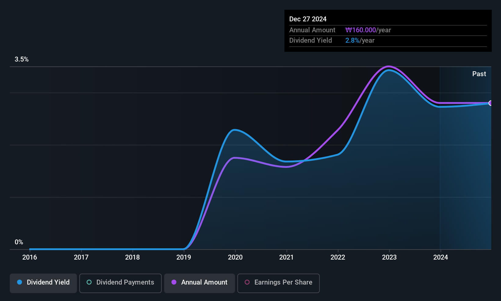Click the 2016 year axis label
Viewport: 501px width, 301px height.
point(30,257)
